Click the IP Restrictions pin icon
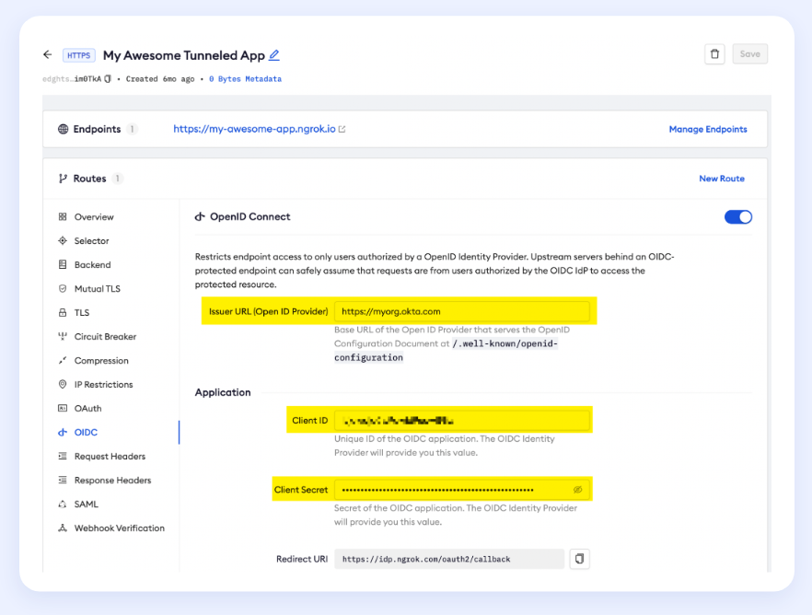Image resolution: width=812 pixels, height=615 pixels. click(x=63, y=384)
